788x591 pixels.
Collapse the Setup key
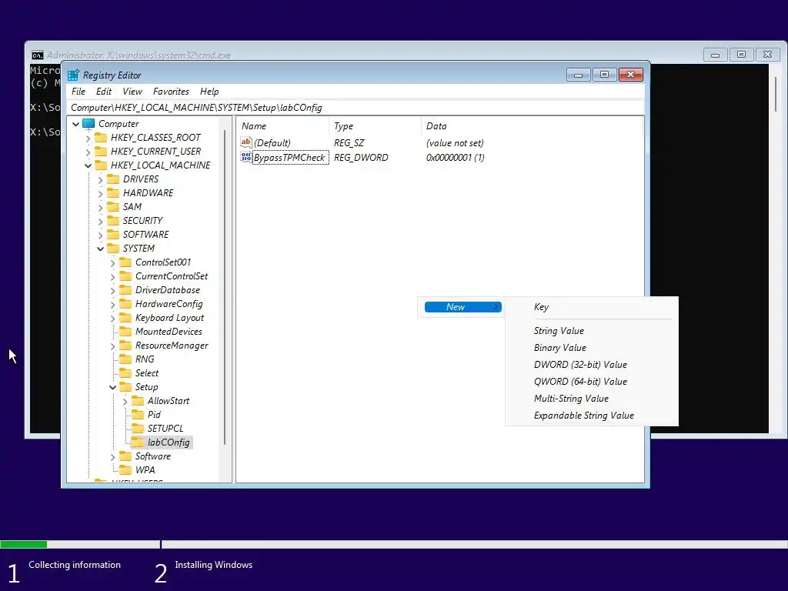[112, 387]
